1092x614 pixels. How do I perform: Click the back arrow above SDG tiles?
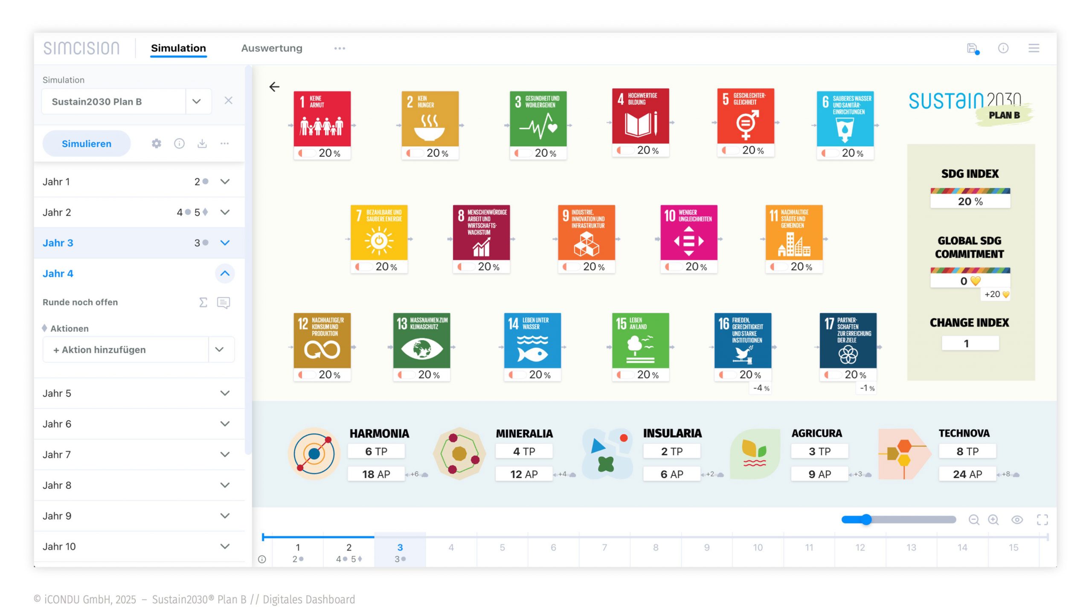click(x=274, y=87)
